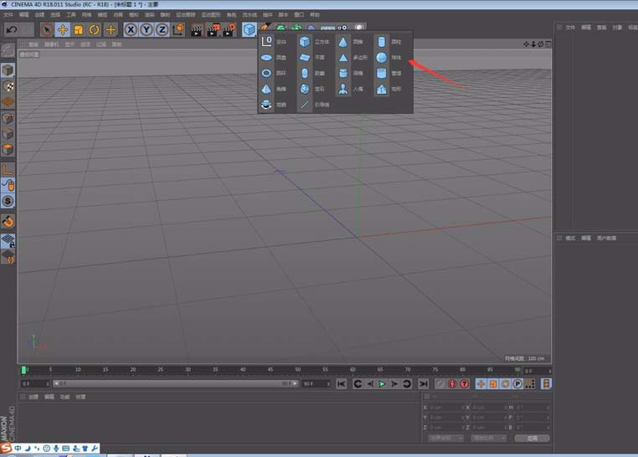Screen dimensions: 638x457
Task: Click the Undo arrow icon
Action: [x=12, y=29]
